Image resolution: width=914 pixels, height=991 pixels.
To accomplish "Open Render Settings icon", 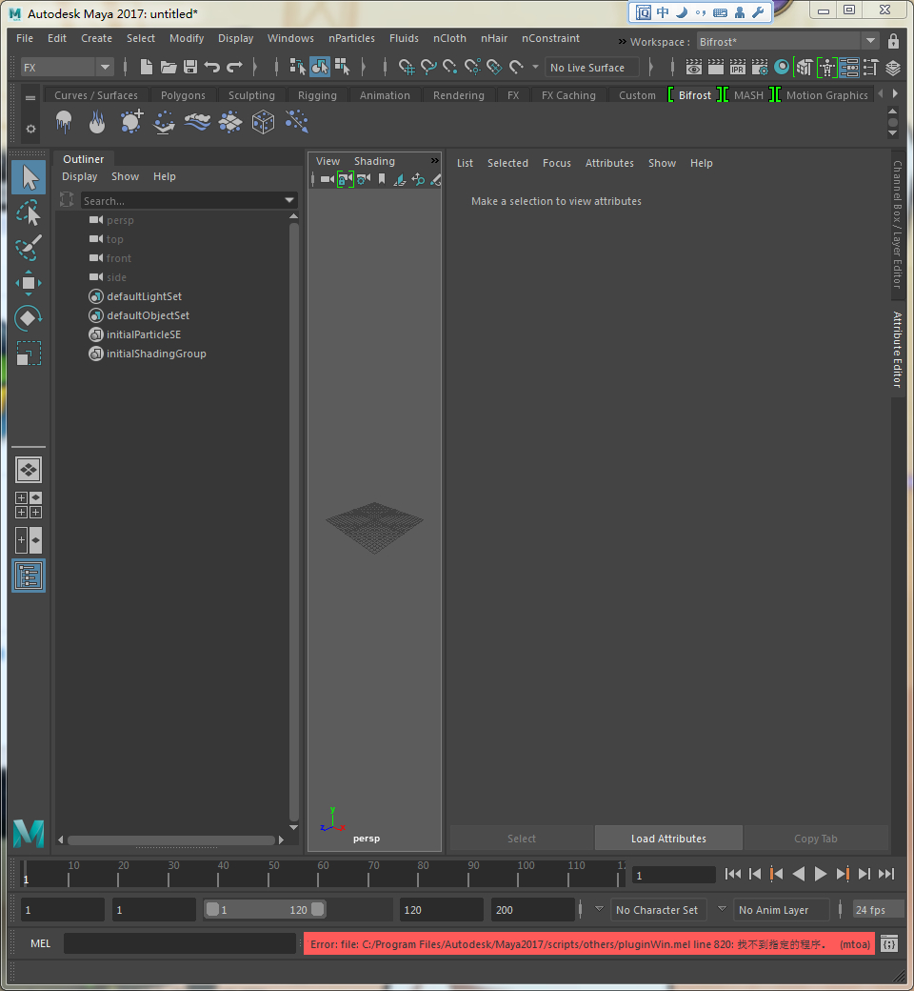I will tap(759, 67).
